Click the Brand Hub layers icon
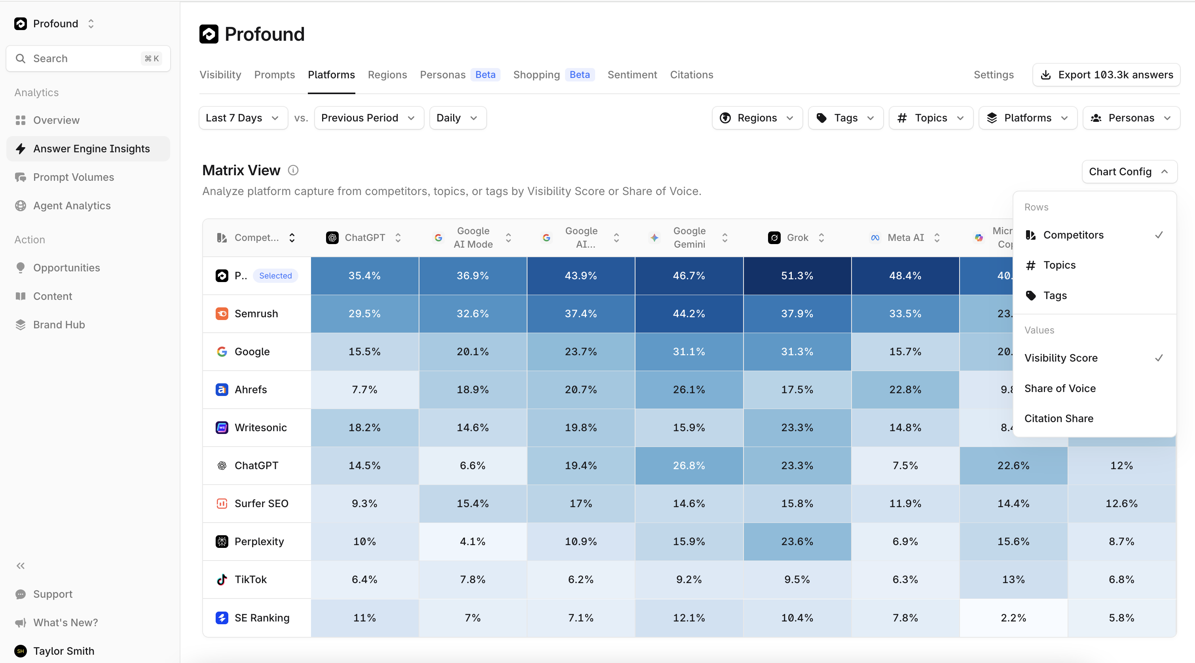The height and width of the screenshot is (663, 1195). tap(21, 324)
